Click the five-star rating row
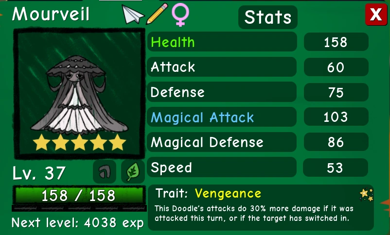The width and height of the screenshot is (390, 235). coord(79,142)
